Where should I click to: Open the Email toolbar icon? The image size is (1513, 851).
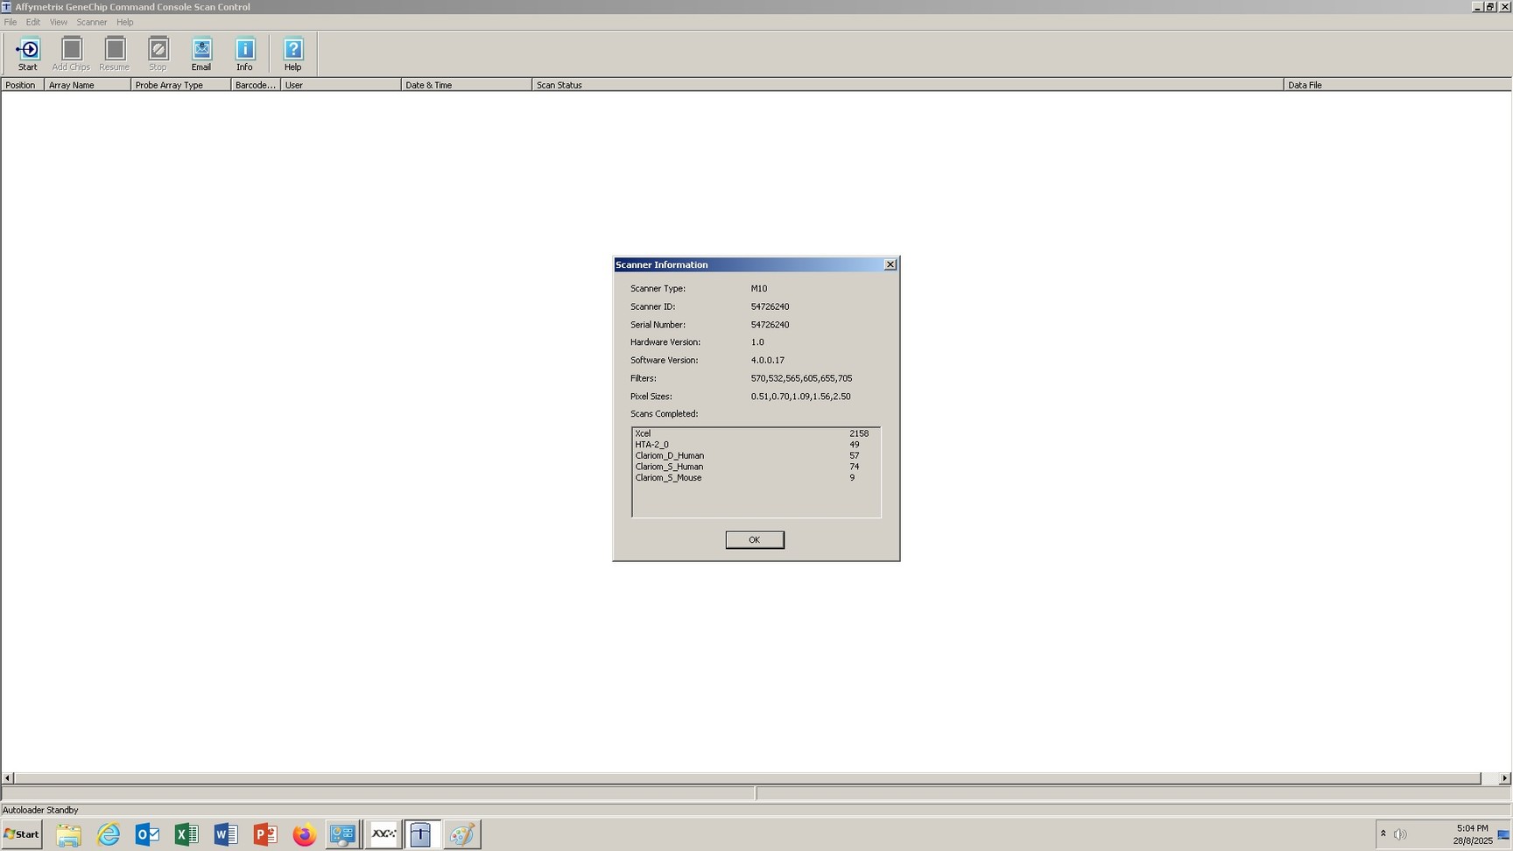point(201,53)
